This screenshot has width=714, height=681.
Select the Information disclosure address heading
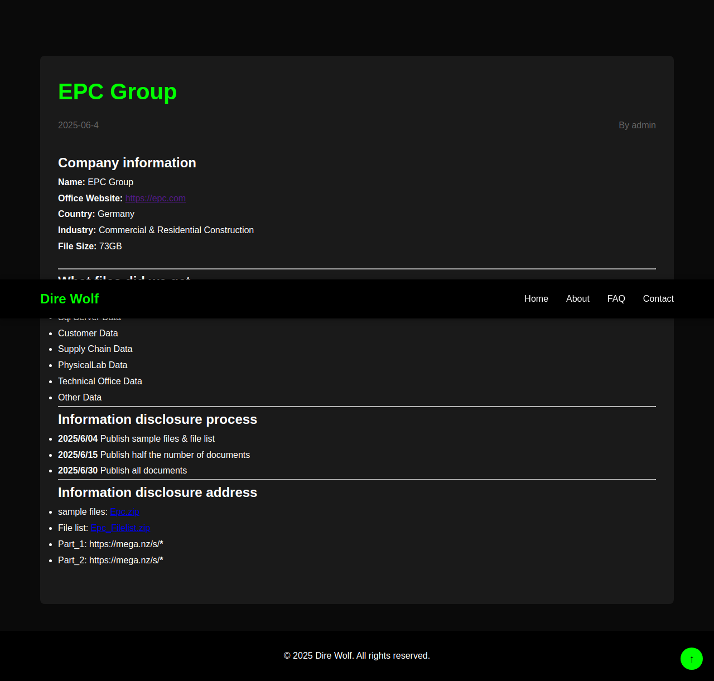pyautogui.click(x=157, y=492)
